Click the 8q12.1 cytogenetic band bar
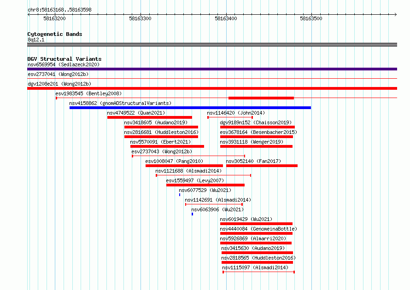This screenshot has width=410, height=290. click(x=212, y=45)
